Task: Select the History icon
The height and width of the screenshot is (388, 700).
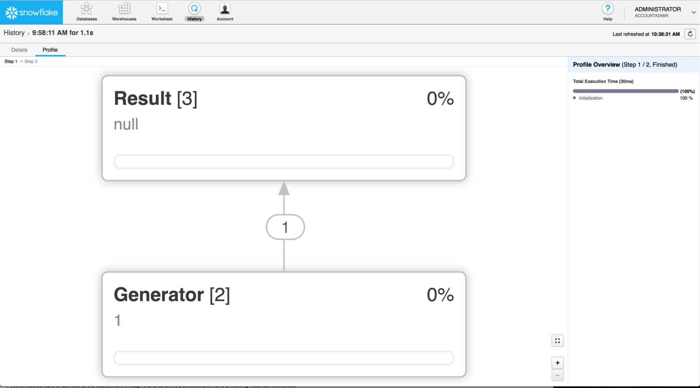Action: point(194,12)
